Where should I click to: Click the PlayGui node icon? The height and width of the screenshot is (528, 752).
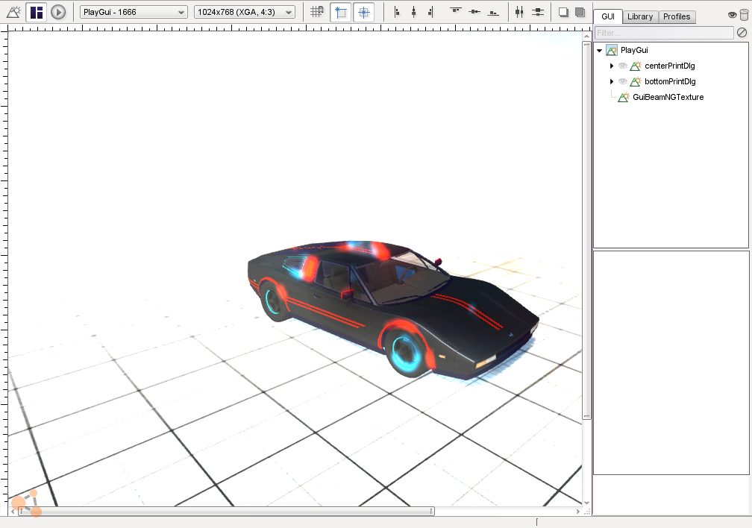tap(612, 50)
